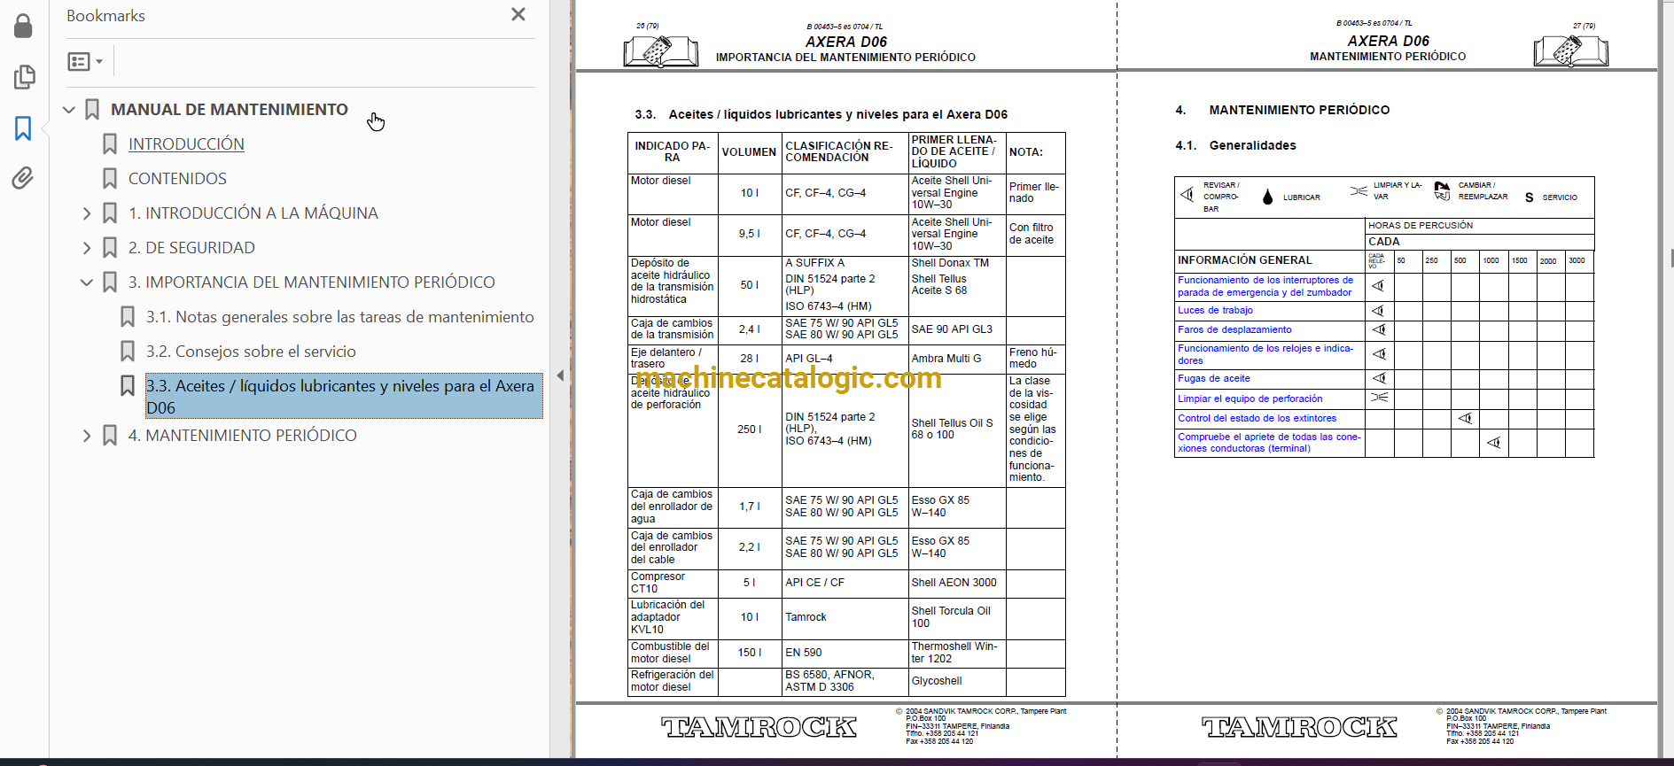Jump to 1. INTRODUCCIÓN A LA MÁQUINA
The height and width of the screenshot is (766, 1674).
(x=253, y=213)
